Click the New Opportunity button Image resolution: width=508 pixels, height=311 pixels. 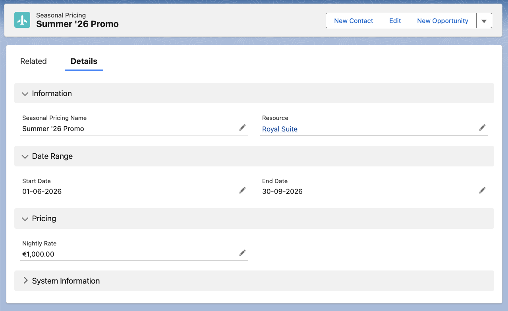coord(442,21)
